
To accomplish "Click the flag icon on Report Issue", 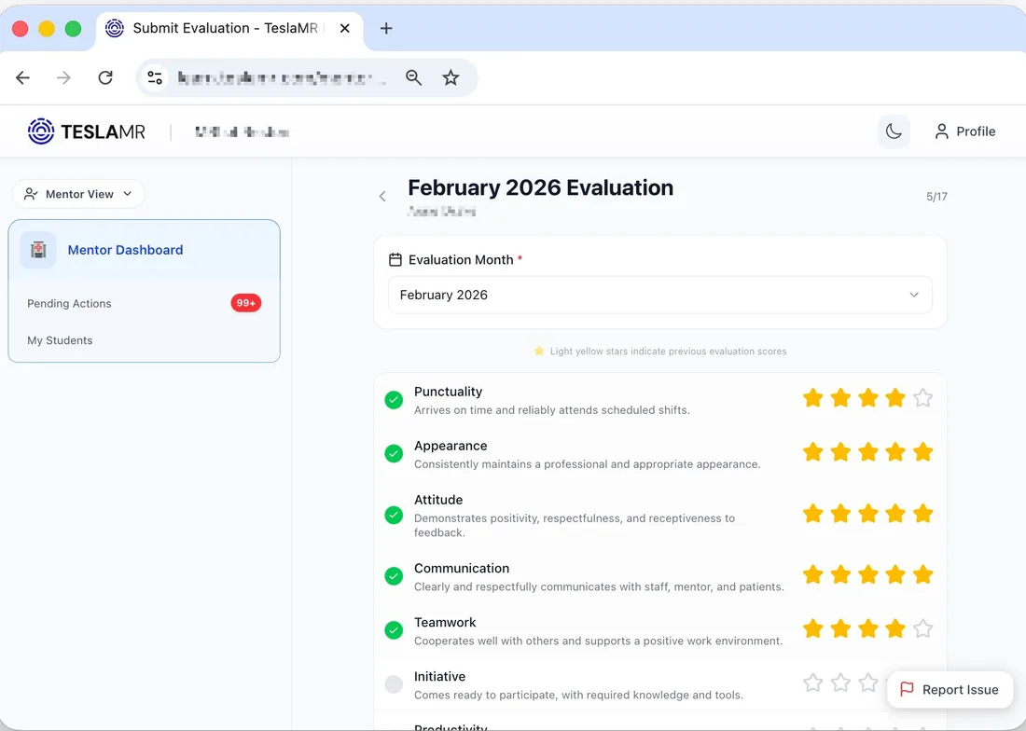I will pos(908,689).
